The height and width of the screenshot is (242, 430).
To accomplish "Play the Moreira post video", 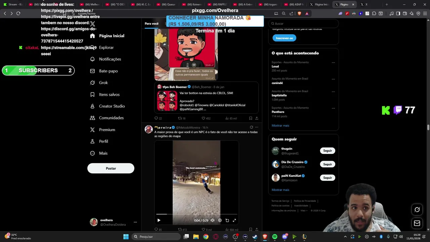I will click(x=159, y=220).
